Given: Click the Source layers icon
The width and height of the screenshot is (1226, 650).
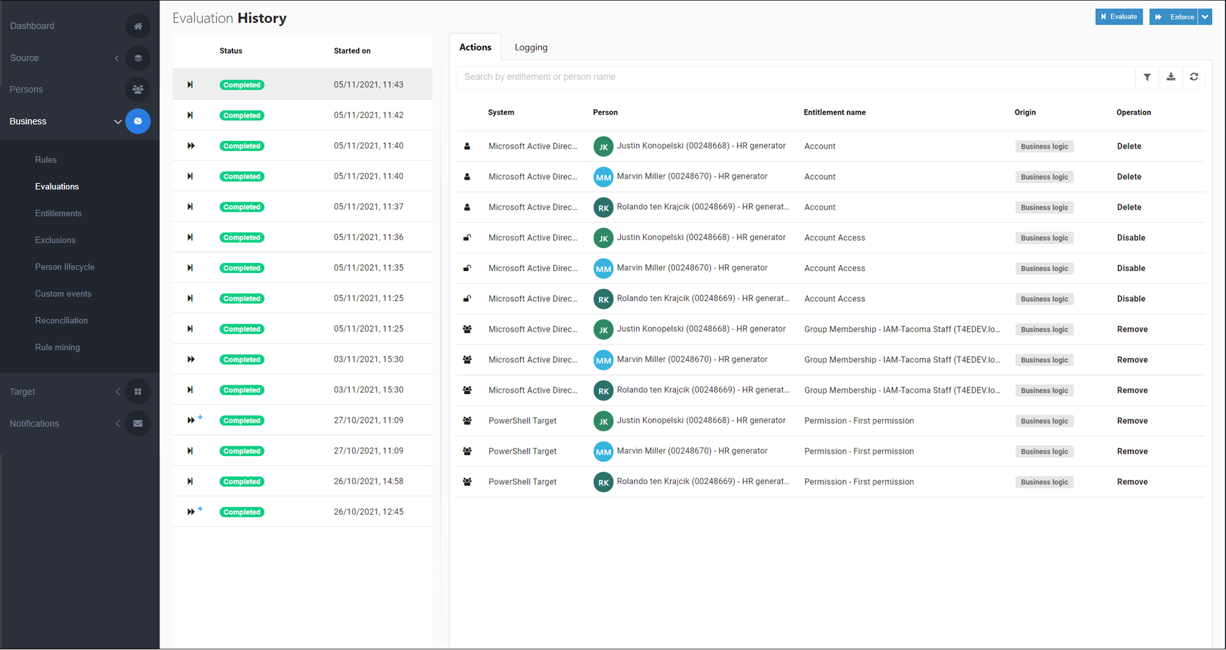Looking at the screenshot, I should 138,58.
